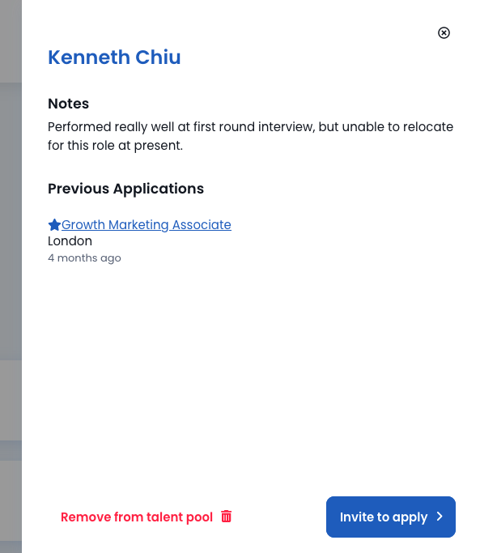Open the Growth Marketing Associate application link
Image resolution: width=480 pixels, height=553 pixels.
(x=147, y=224)
